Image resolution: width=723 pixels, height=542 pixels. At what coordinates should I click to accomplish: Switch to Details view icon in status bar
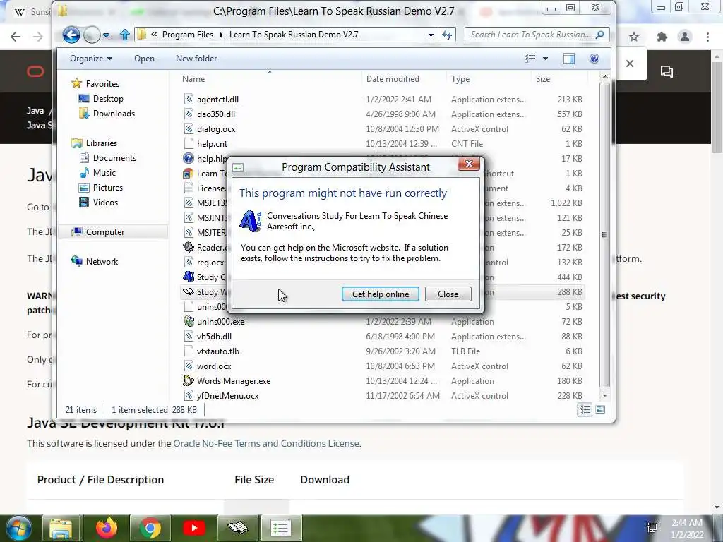pyautogui.click(x=585, y=409)
